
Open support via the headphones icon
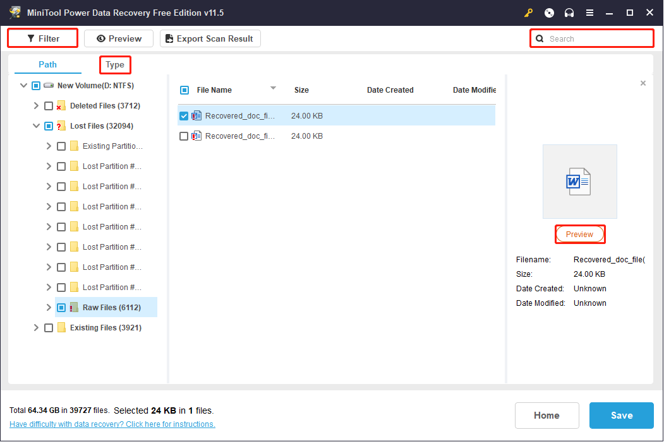click(569, 13)
